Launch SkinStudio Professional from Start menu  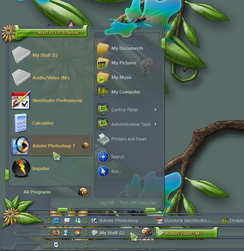(x=51, y=100)
